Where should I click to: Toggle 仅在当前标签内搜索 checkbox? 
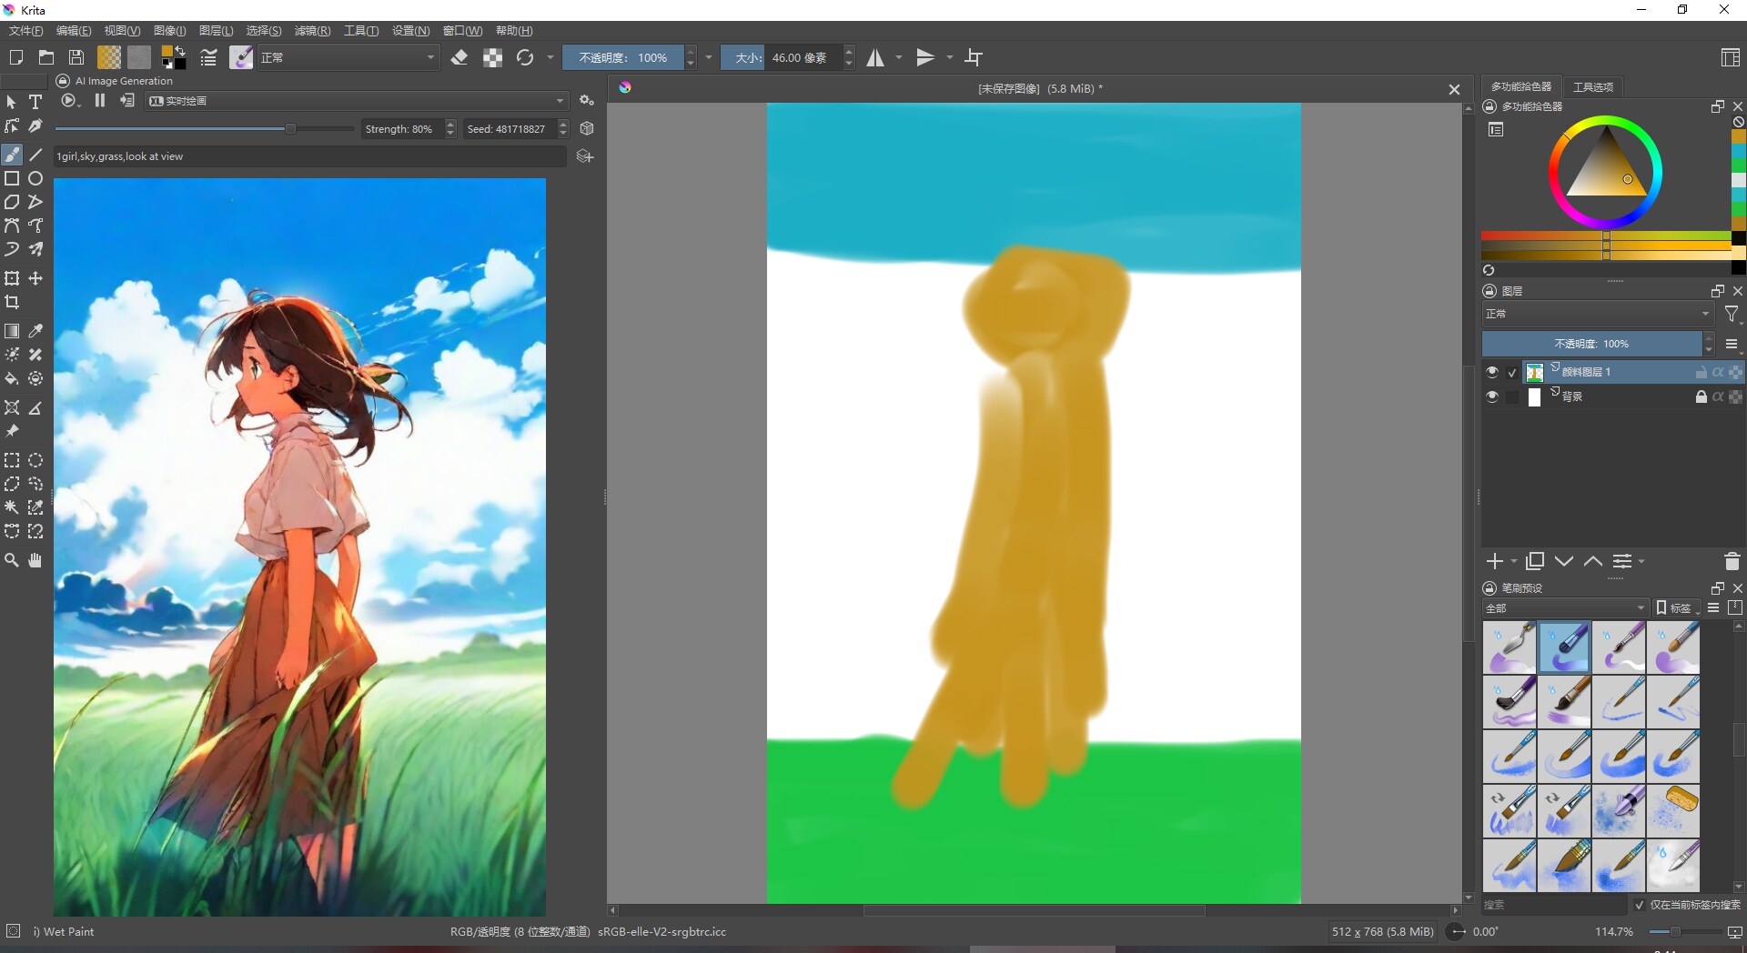click(1640, 905)
